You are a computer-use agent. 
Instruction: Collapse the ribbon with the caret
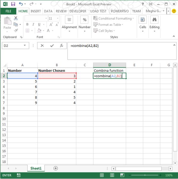(x=174, y=36)
